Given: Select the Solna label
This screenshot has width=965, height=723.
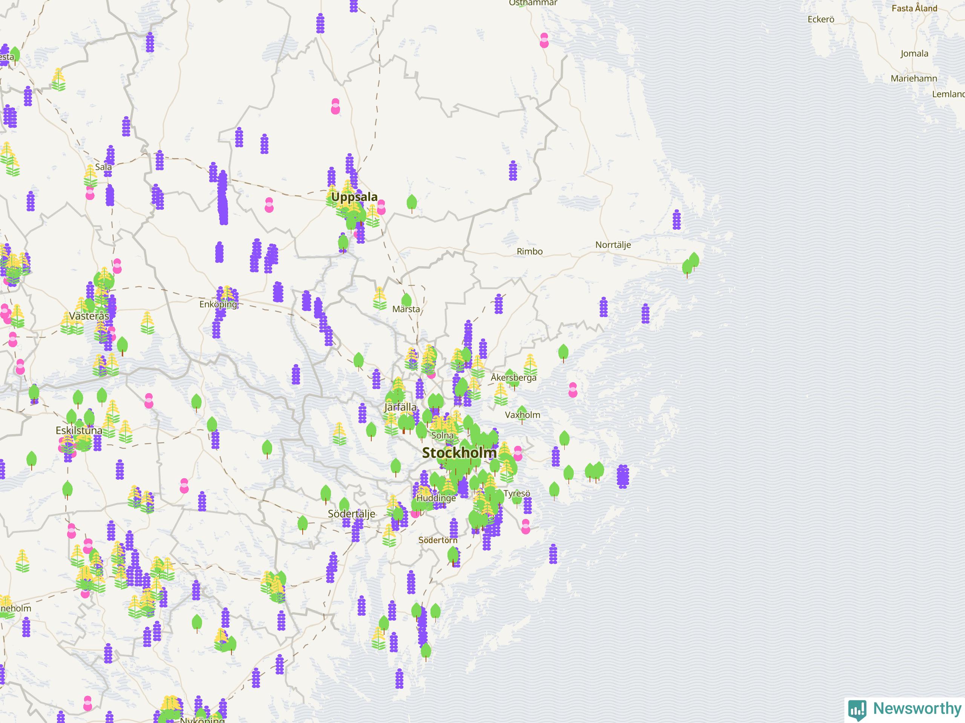Looking at the screenshot, I should 443,435.
